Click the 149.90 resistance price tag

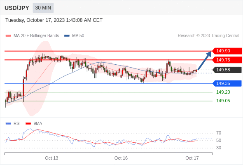(x=227, y=51)
